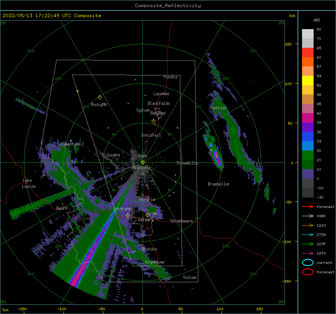The image size is (336, 314).
Task: Select the yellow diamond marker below Cochrane
Action: 128,215
